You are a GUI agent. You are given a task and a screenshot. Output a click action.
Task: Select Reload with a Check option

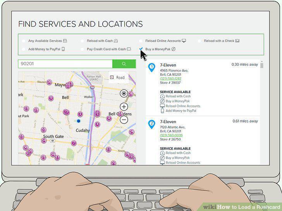219,41
